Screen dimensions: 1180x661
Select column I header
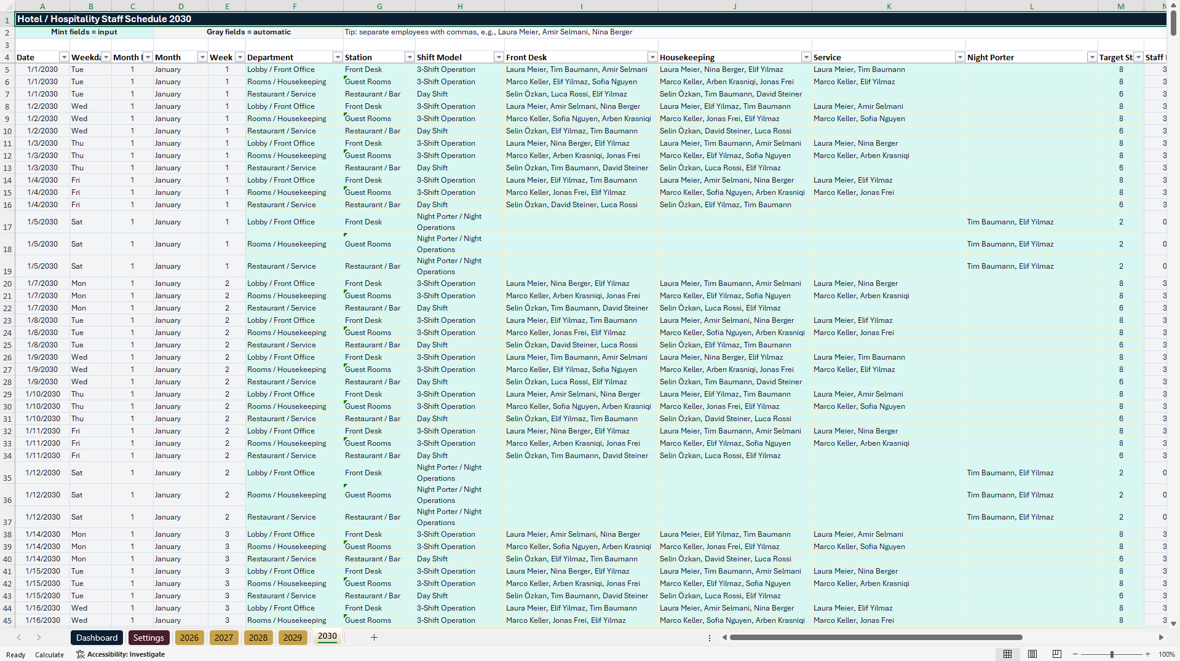tap(581, 6)
